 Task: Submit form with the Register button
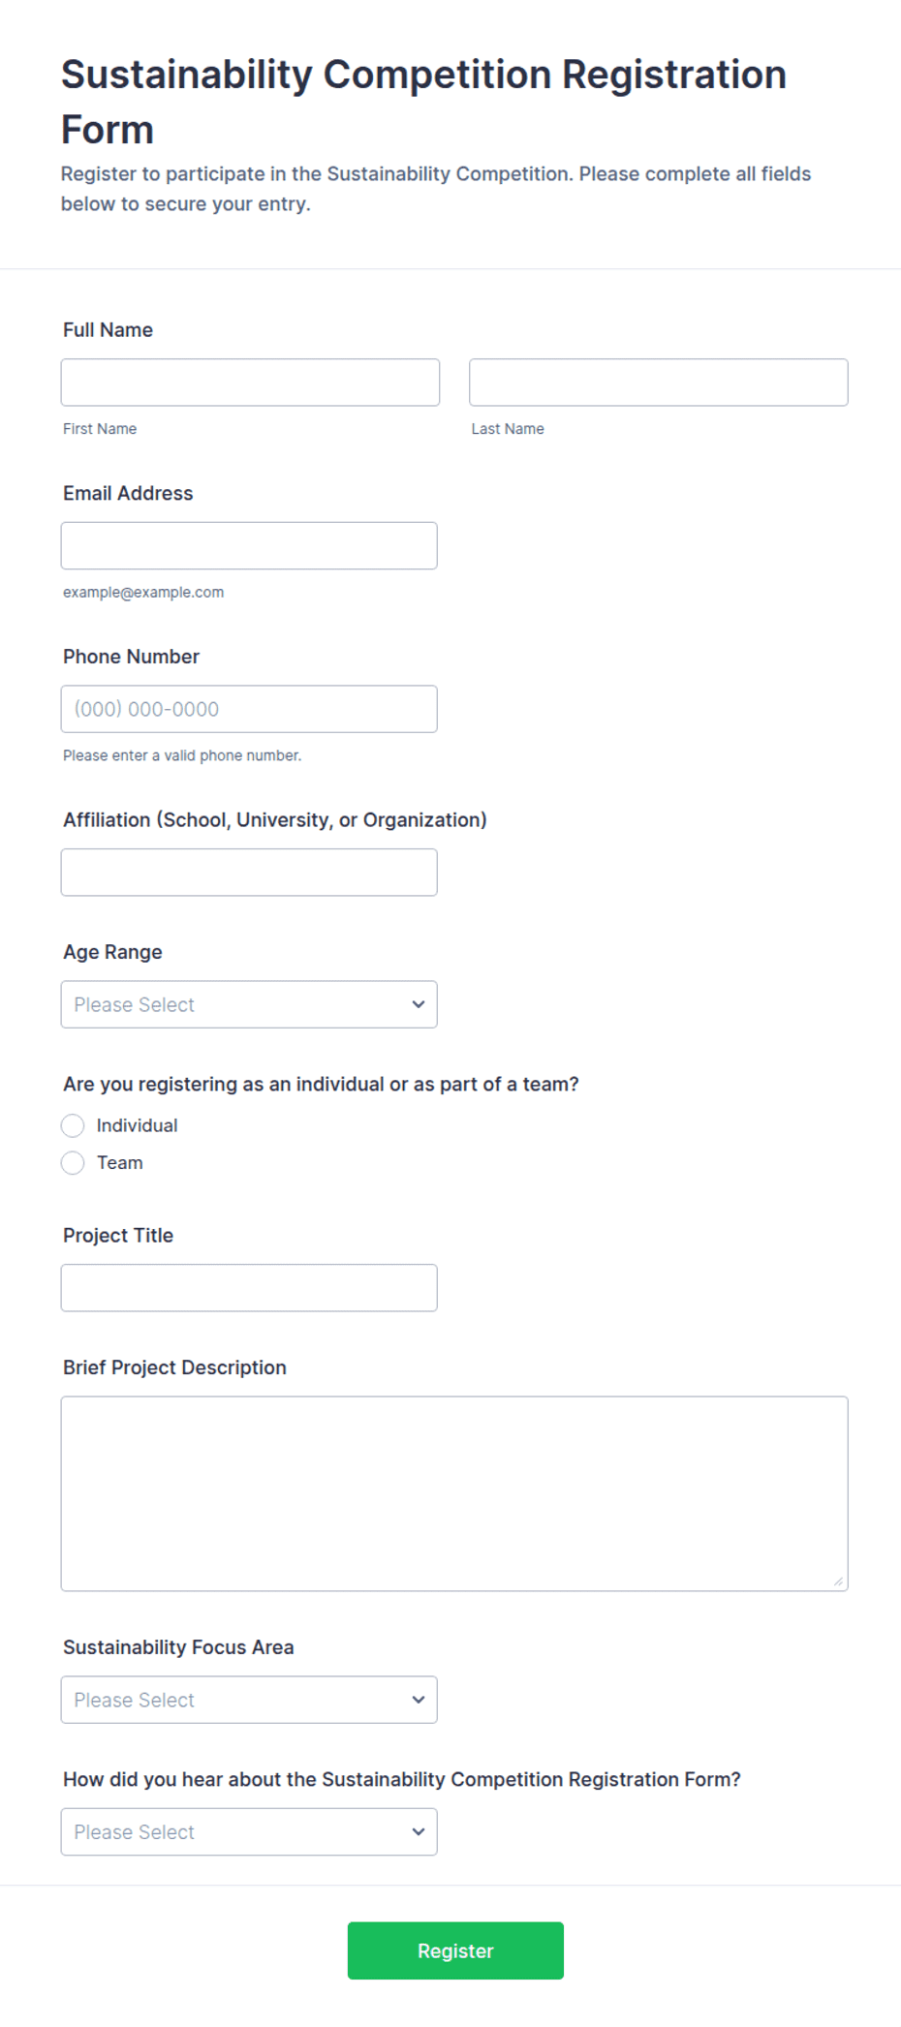455,1950
